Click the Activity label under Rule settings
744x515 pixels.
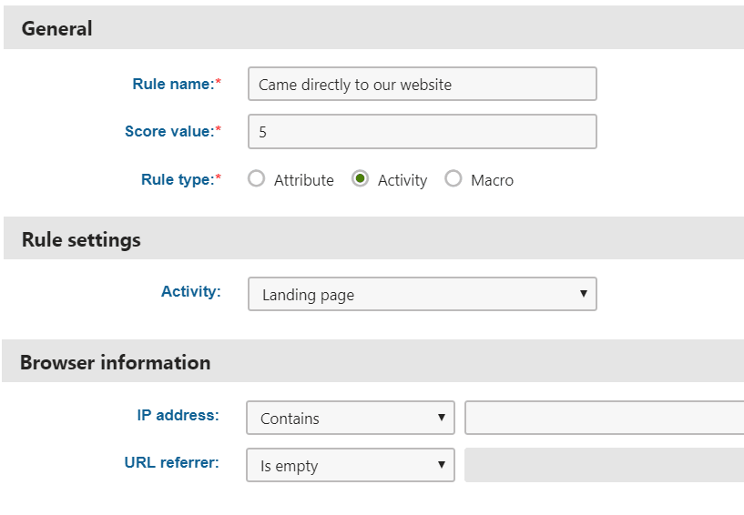click(x=190, y=291)
